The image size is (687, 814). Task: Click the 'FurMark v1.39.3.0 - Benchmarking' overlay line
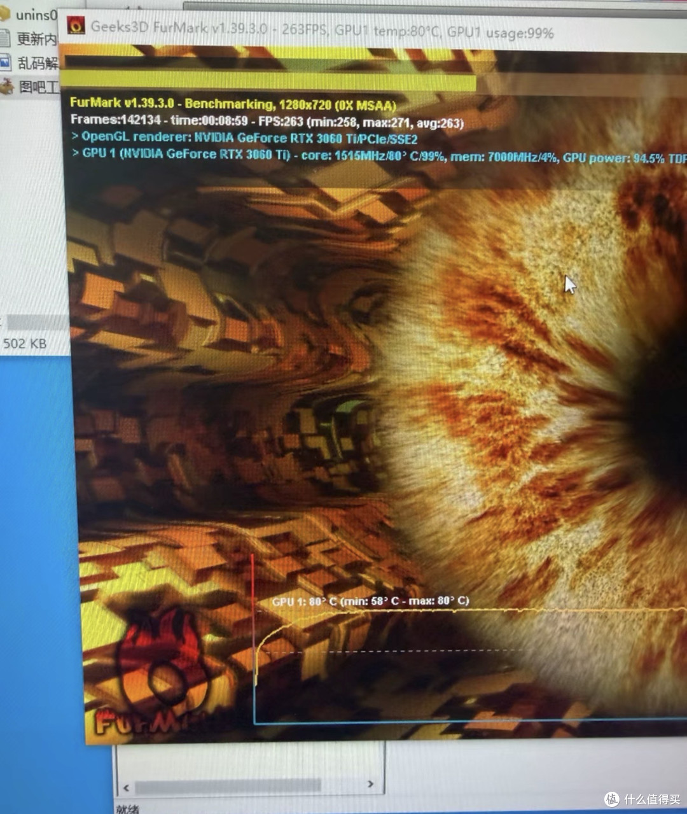tap(233, 104)
